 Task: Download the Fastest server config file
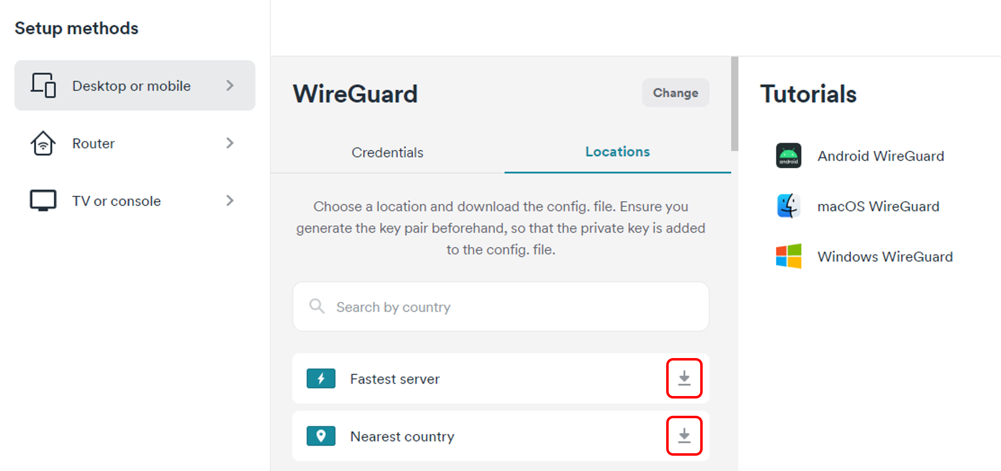coord(684,378)
